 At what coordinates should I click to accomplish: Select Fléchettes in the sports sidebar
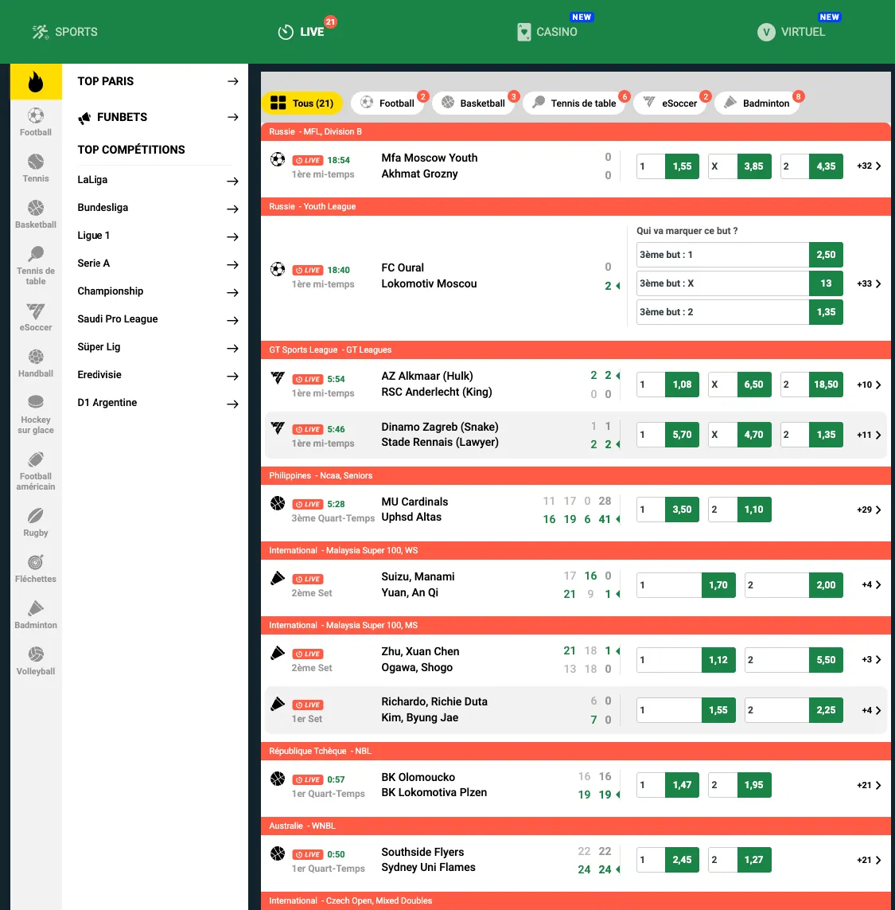point(36,568)
